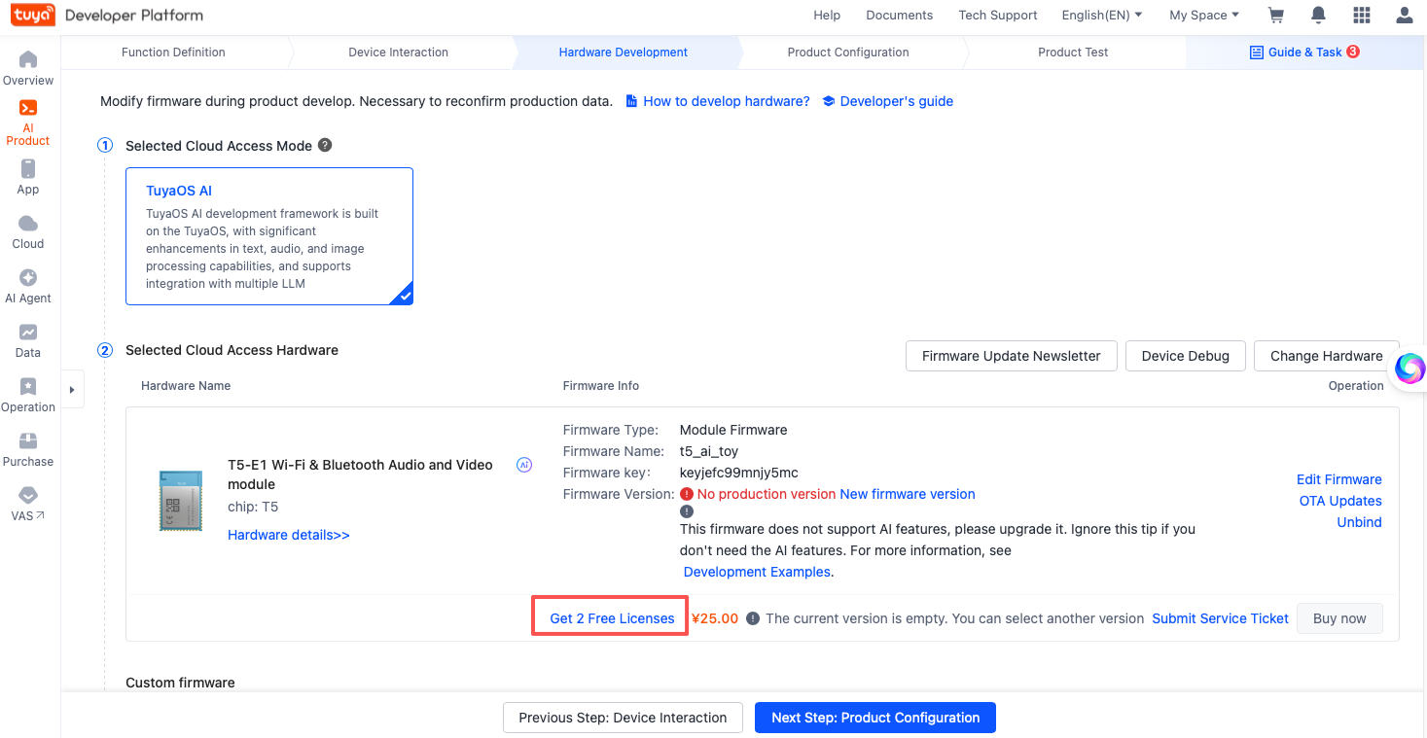Open the Purchase sidebar icon
This screenshot has height=738, width=1427.
pyautogui.click(x=27, y=448)
